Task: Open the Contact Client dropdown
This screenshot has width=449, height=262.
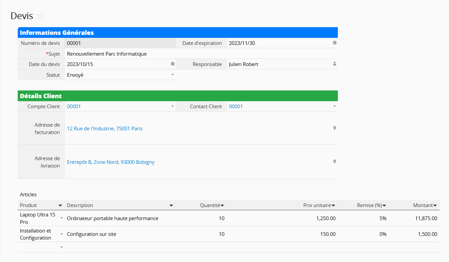Action: tap(334, 106)
